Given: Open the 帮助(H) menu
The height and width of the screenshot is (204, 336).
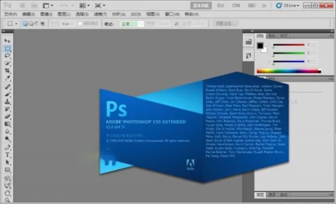Looking at the screenshot, I should (x=192, y=14).
